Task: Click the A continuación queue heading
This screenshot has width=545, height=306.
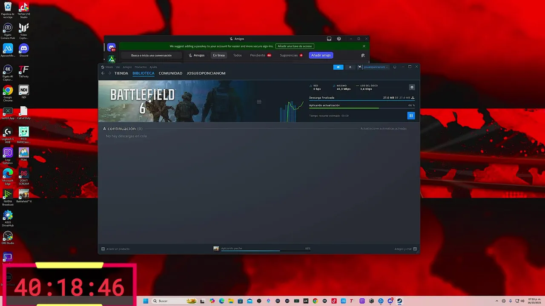Action: [x=123, y=128]
